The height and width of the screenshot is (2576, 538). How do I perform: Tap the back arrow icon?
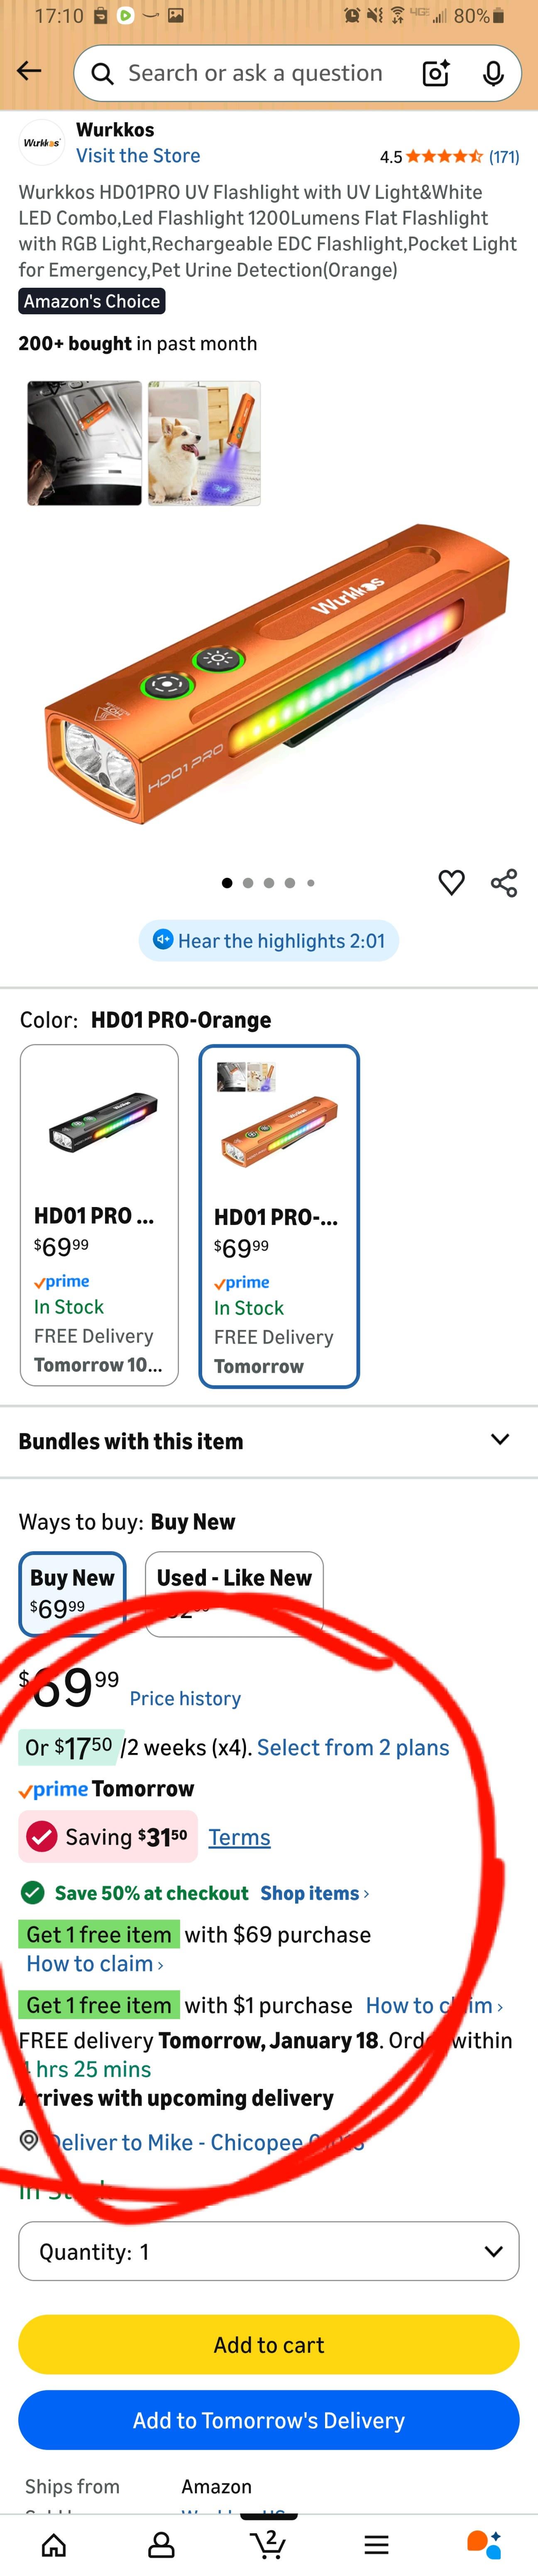click(x=29, y=71)
